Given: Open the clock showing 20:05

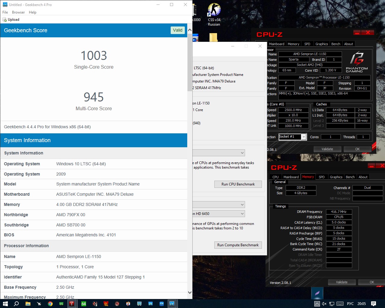Looking at the screenshot, I should pos(362,303).
